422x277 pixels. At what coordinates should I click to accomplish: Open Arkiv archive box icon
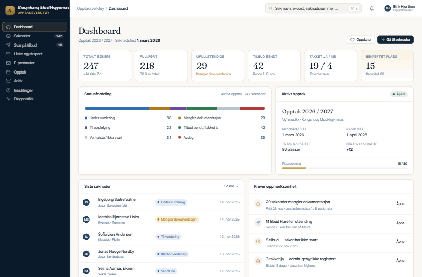tap(8, 81)
